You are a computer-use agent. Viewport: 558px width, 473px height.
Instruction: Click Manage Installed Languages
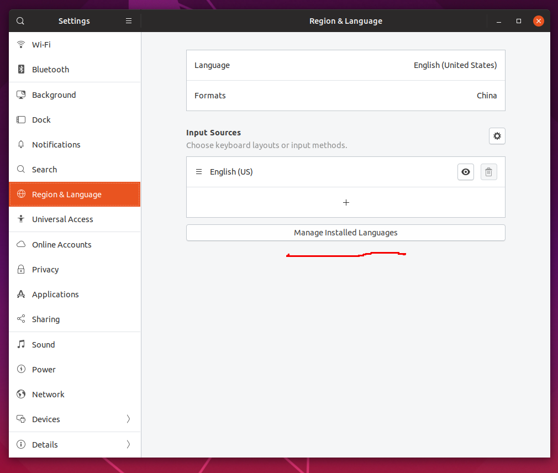coord(345,232)
